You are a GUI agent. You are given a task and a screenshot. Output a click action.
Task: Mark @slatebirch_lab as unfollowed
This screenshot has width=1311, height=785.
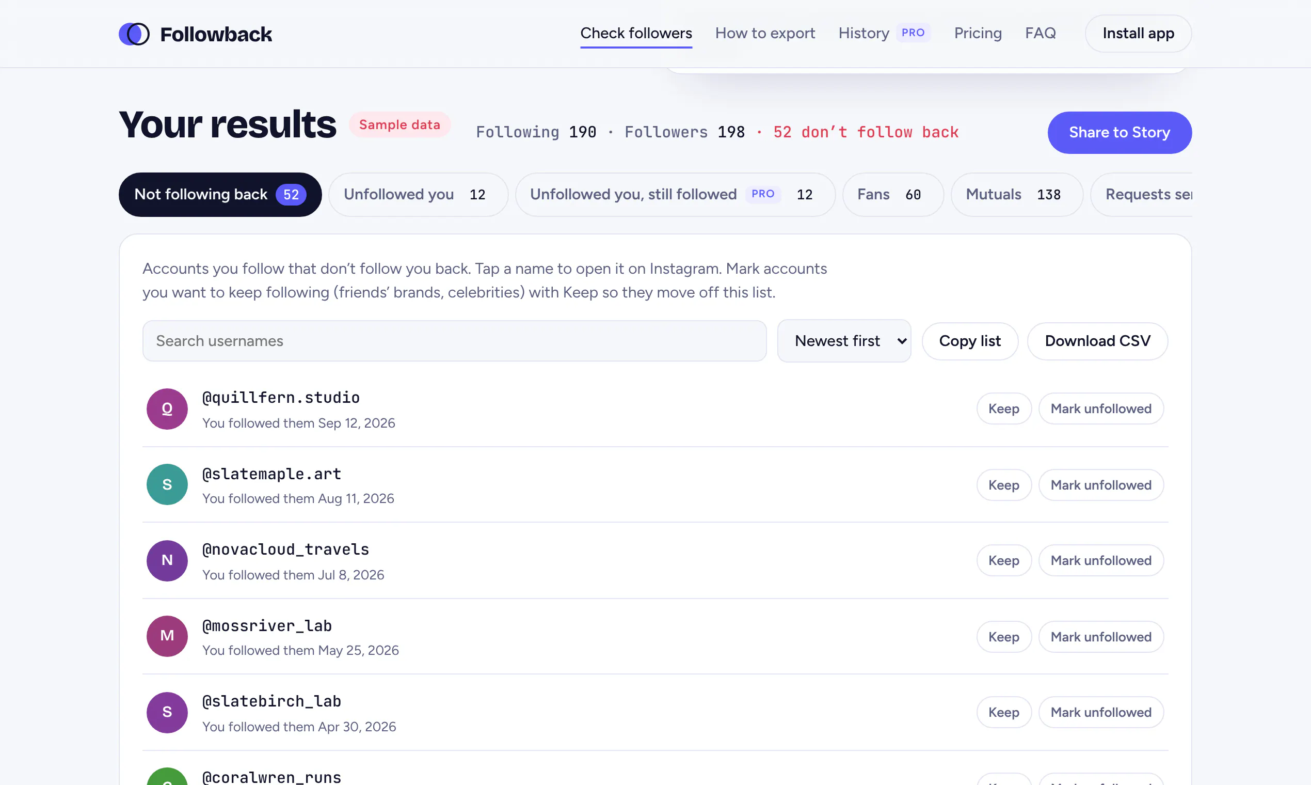coord(1100,712)
